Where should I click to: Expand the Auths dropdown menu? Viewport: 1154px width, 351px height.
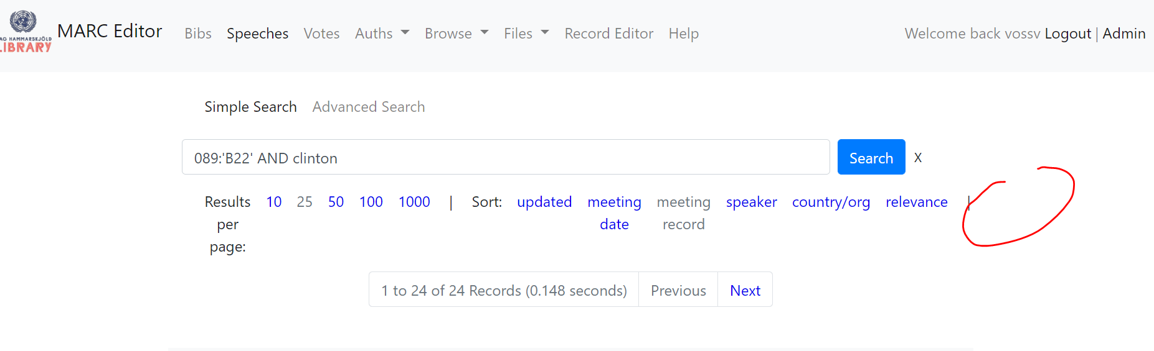tap(382, 34)
